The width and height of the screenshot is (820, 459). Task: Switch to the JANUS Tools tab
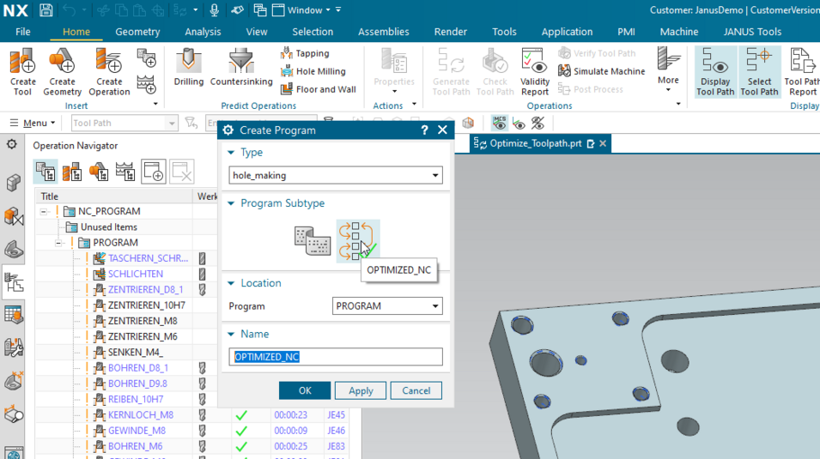752,32
